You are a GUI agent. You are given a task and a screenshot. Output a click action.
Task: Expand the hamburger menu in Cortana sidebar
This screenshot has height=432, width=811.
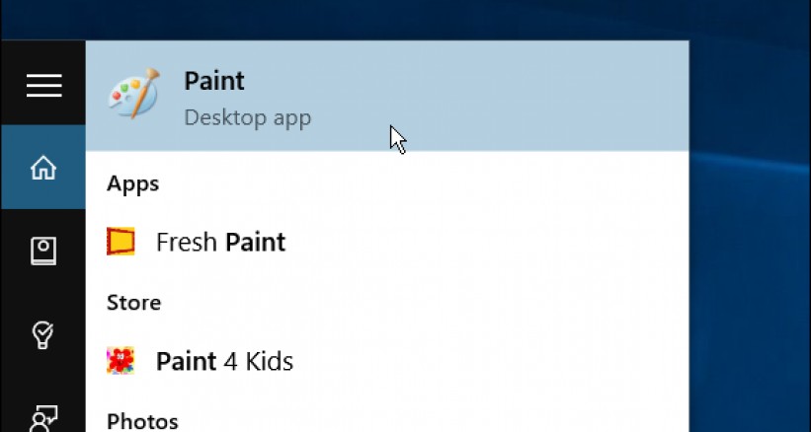[x=43, y=86]
